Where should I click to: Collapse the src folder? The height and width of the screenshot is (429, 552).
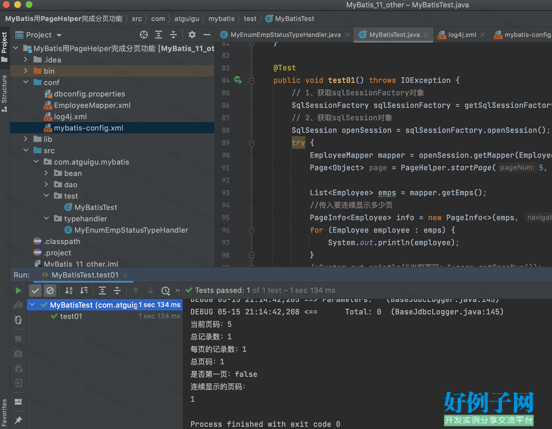coord(26,150)
